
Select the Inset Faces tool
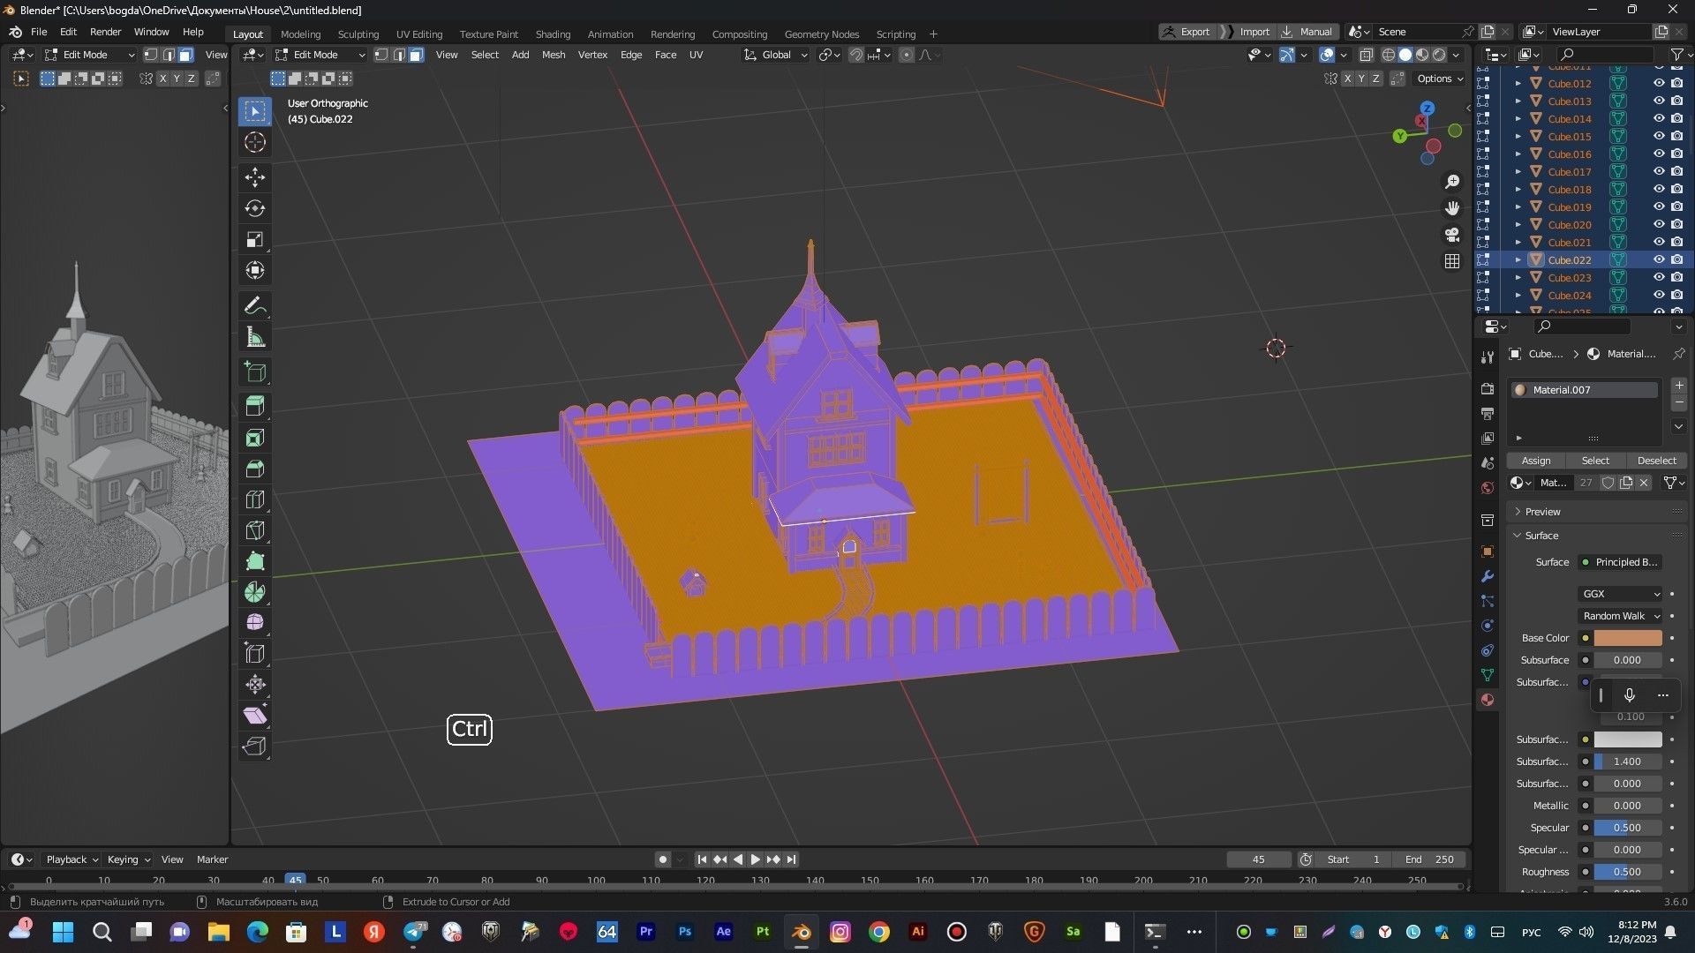tap(255, 438)
